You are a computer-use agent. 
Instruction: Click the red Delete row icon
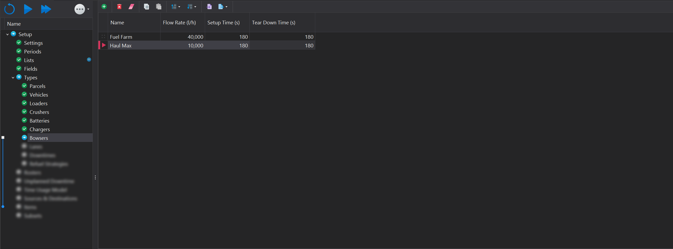tap(119, 7)
